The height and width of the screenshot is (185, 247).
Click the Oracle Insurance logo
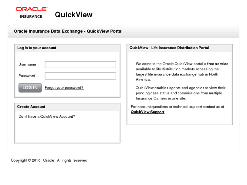tap(31, 13)
